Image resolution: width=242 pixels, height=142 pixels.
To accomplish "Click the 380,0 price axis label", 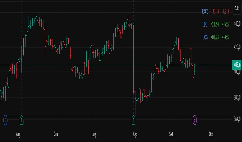I will 237,97.
